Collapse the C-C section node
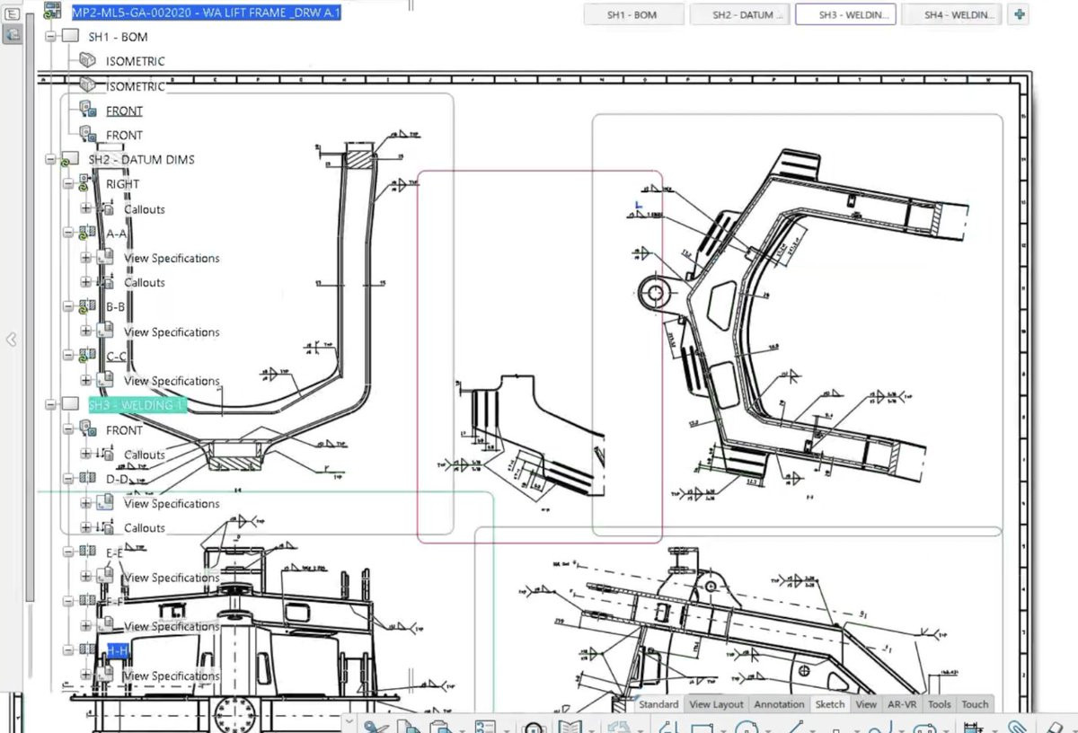1078x733 pixels. (x=68, y=356)
